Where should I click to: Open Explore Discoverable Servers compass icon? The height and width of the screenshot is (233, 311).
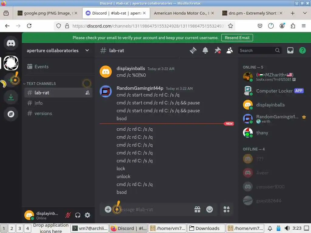[11, 114]
